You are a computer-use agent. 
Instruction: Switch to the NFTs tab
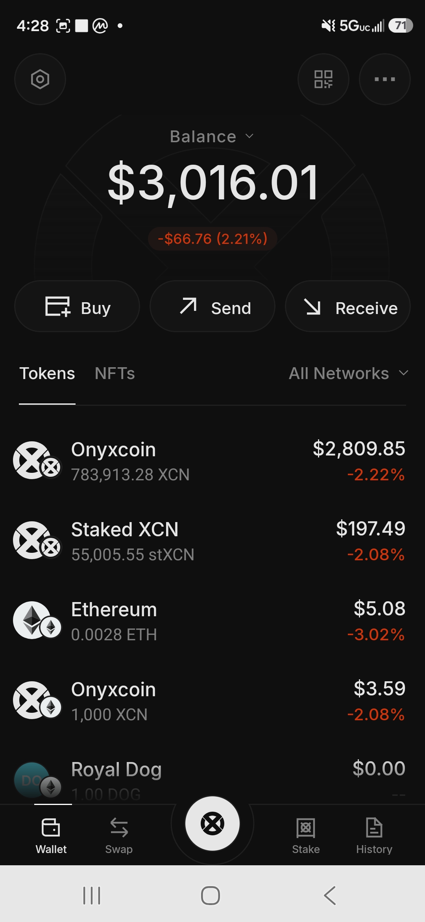point(115,373)
